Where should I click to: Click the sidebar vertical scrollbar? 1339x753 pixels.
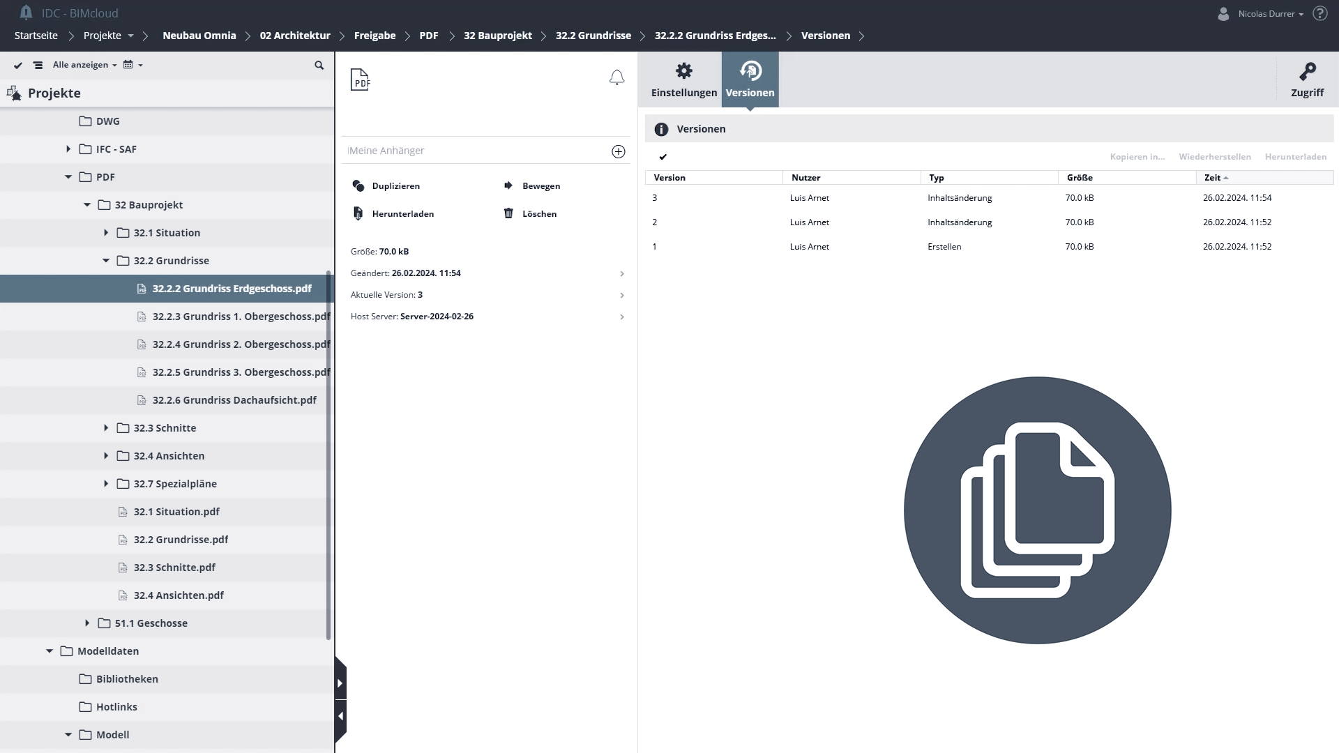[328, 455]
